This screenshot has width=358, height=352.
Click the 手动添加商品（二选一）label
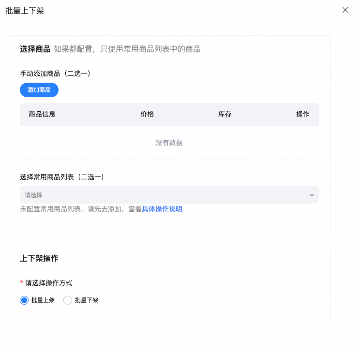(x=55, y=73)
